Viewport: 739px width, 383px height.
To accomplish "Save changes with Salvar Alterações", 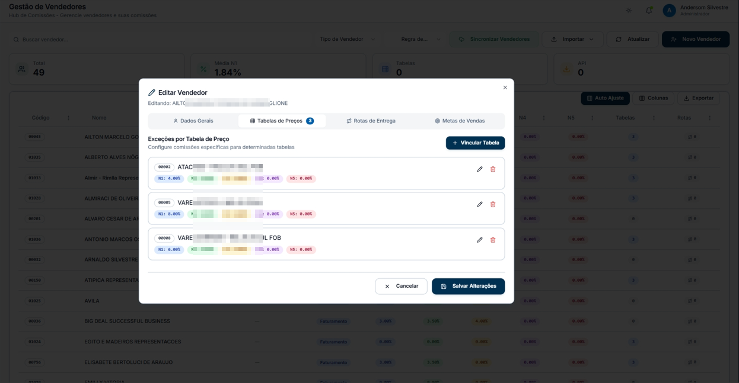I will [x=468, y=286].
